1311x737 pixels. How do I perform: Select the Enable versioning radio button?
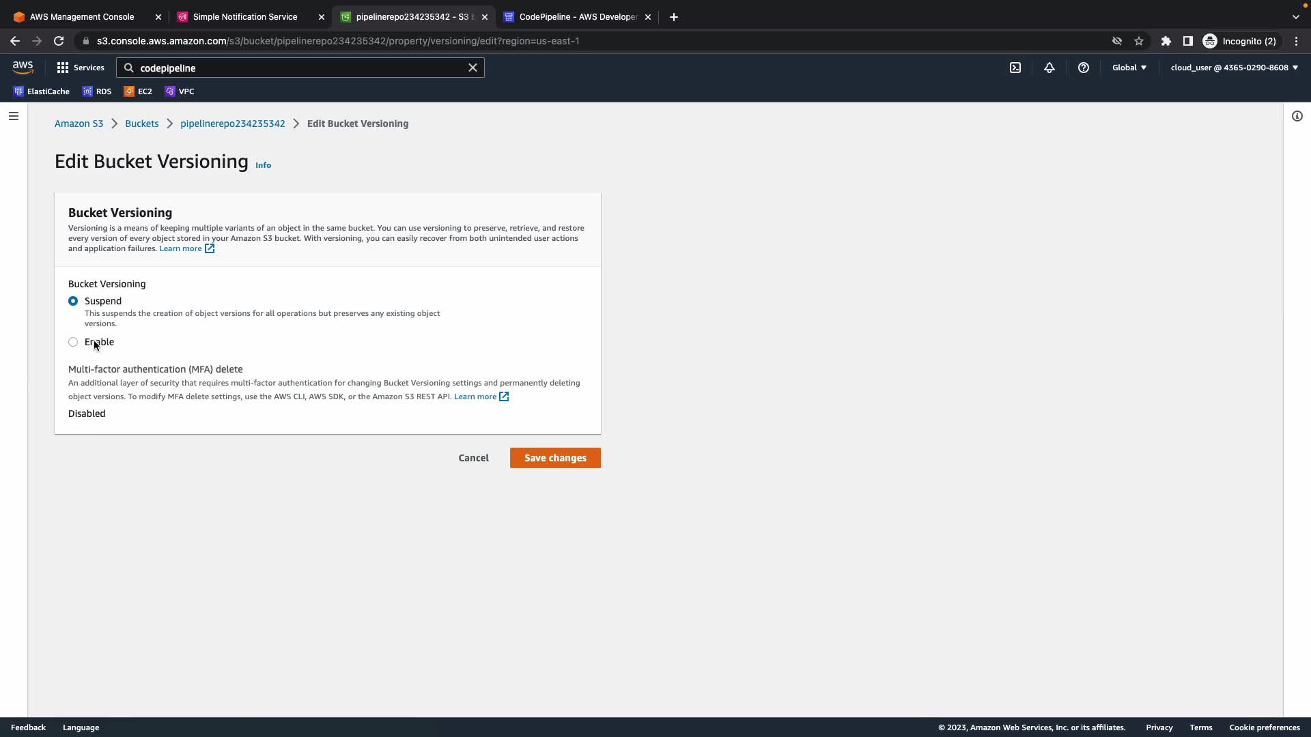73,342
